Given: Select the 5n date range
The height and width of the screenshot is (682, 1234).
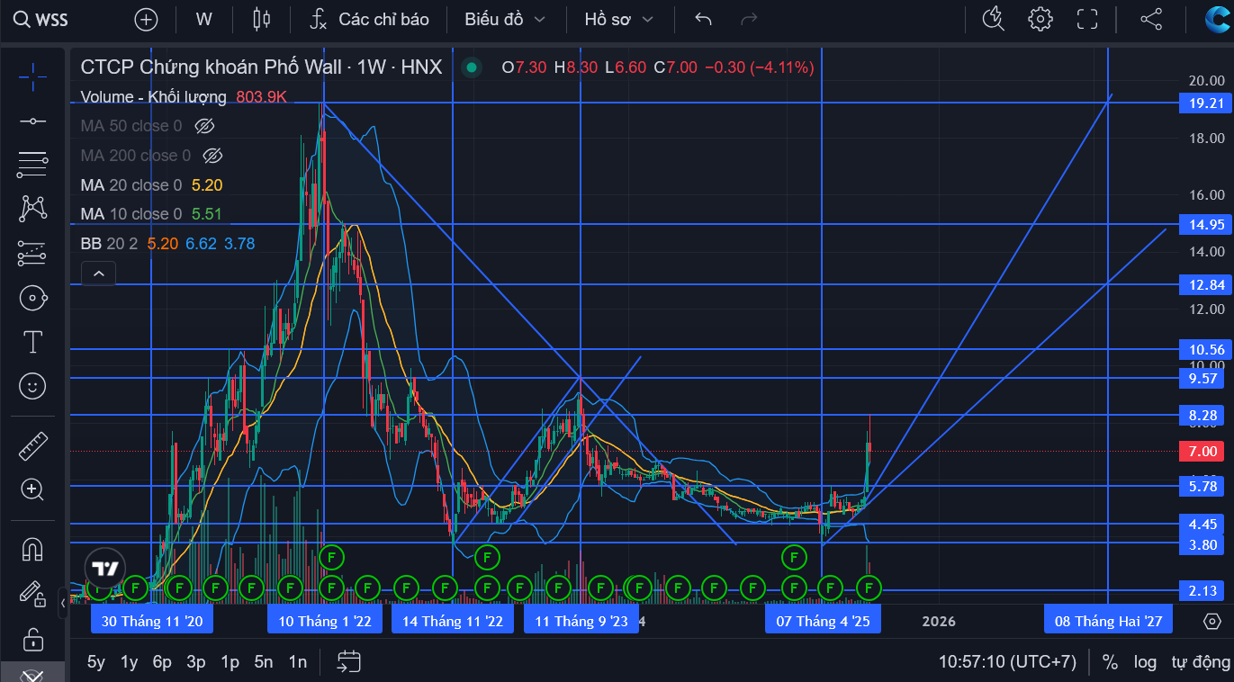Looking at the screenshot, I should click(x=264, y=662).
